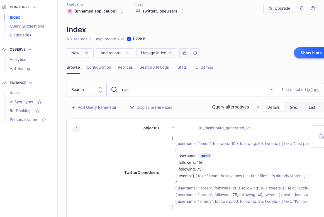The height and width of the screenshot is (217, 324).
Task: Expand the Manage index dropdown
Action: tap(156, 53)
